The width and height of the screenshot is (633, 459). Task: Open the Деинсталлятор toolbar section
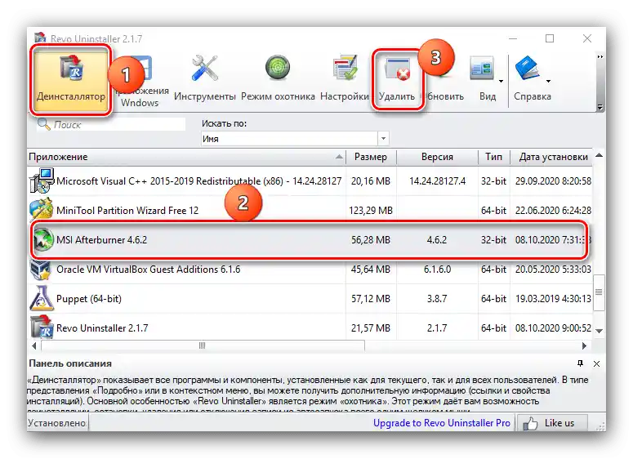click(x=70, y=79)
